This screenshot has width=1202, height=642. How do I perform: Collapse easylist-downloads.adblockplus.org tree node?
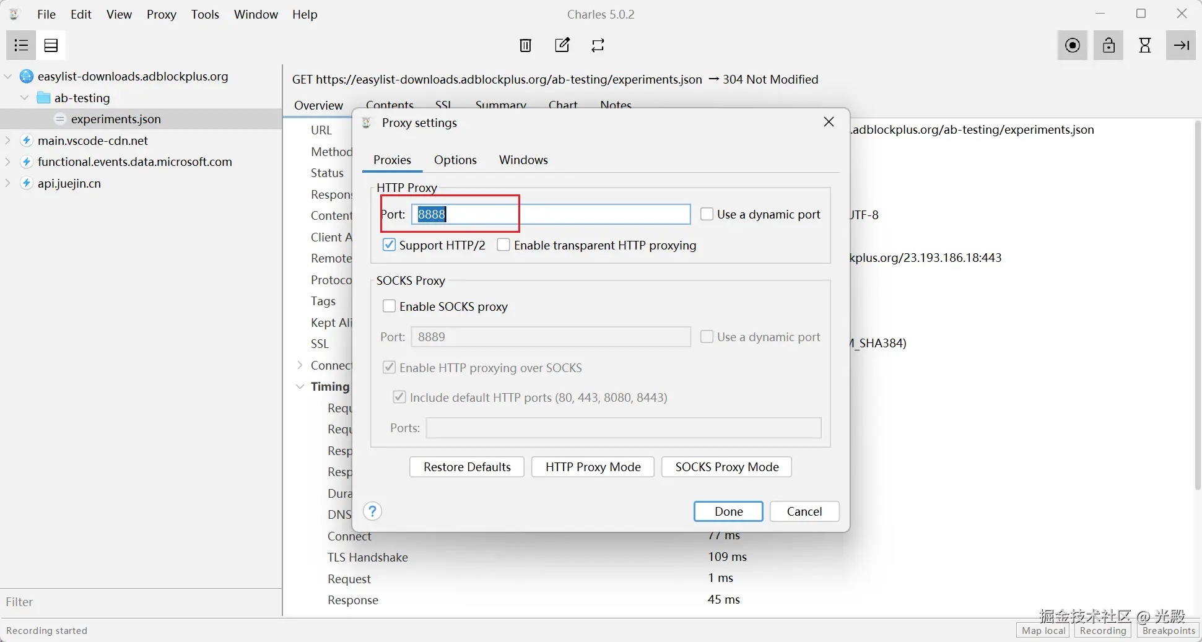(8, 76)
